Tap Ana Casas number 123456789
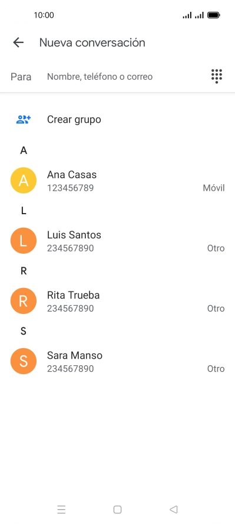 click(x=70, y=188)
